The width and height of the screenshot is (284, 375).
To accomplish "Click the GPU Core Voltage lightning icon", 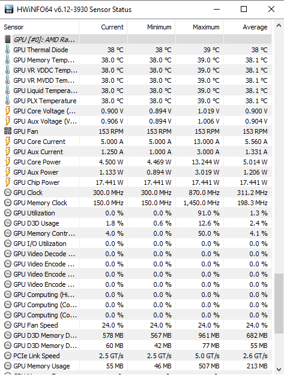I will coord(8,111).
